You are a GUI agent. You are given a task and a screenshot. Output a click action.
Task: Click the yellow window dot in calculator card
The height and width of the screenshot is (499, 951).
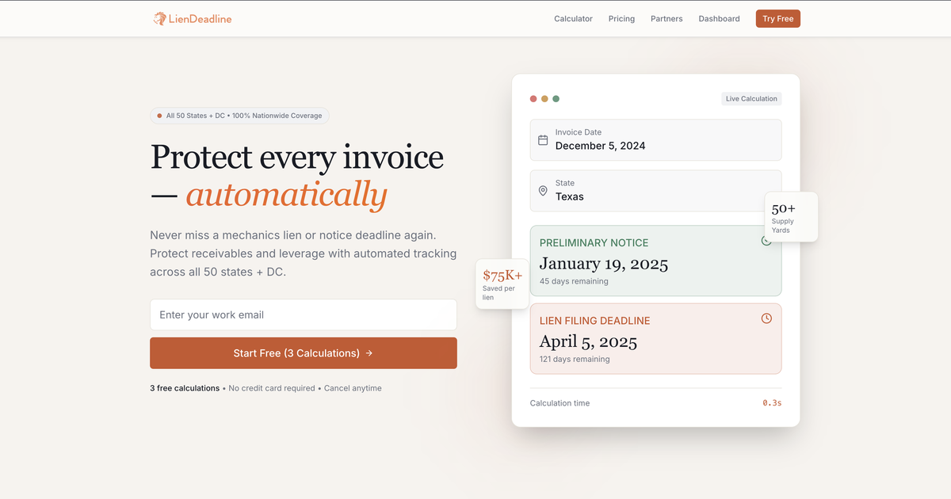544,99
